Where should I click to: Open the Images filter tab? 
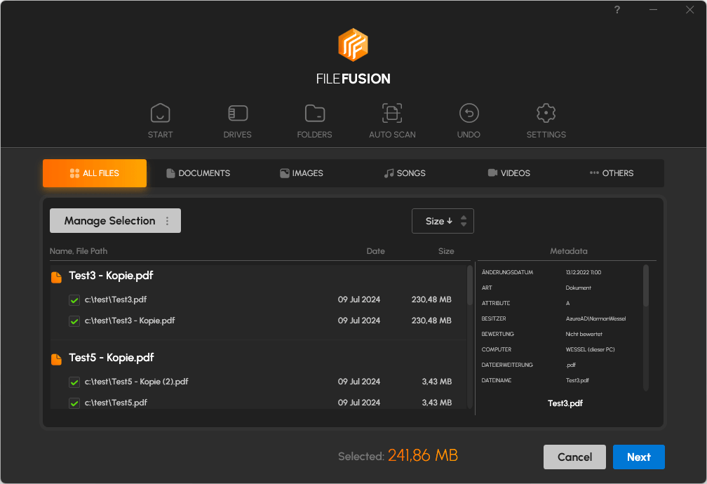coord(301,173)
